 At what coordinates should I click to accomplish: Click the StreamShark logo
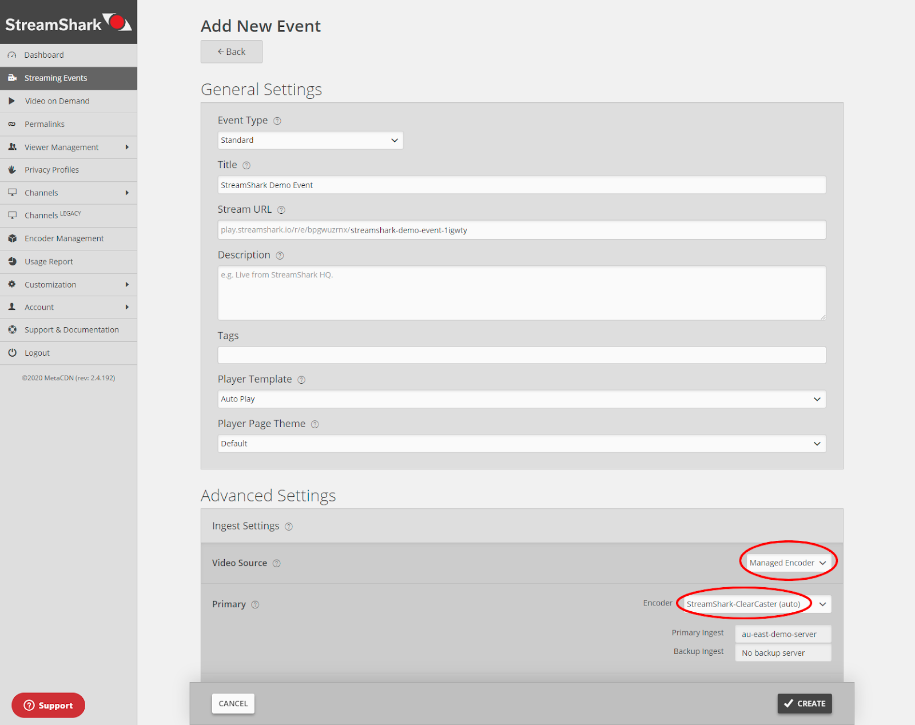tap(69, 23)
